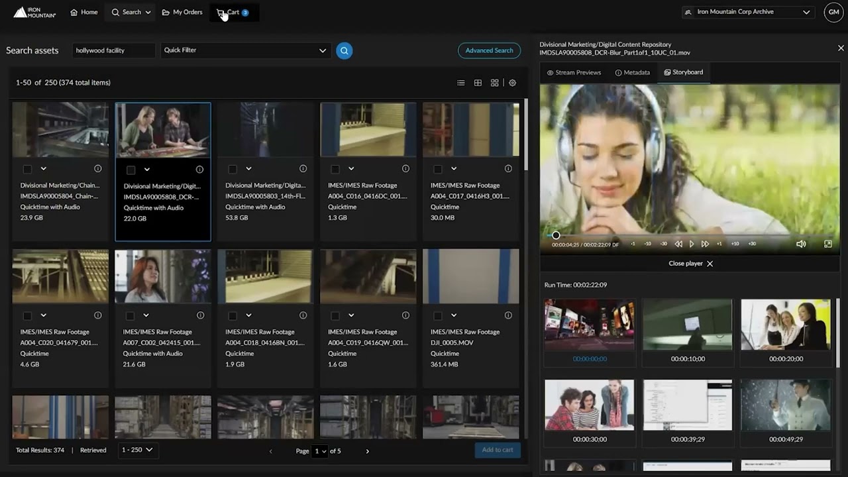The width and height of the screenshot is (848, 477).
Task: Switch to Metadata tab
Action: click(x=633, y=72)
